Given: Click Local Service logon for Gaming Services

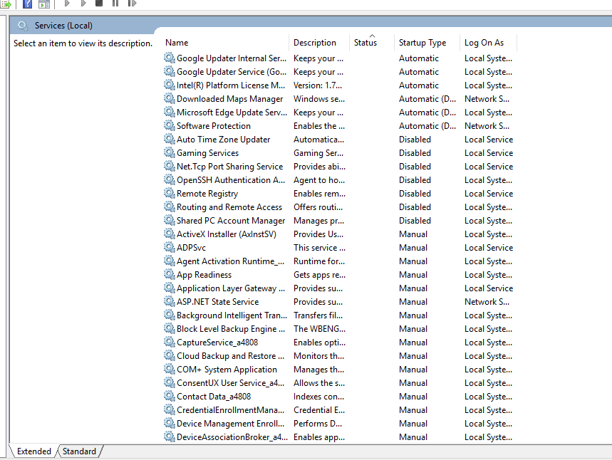Looking at the screenshot, I should pyautogui.click(x=489, y=153).
